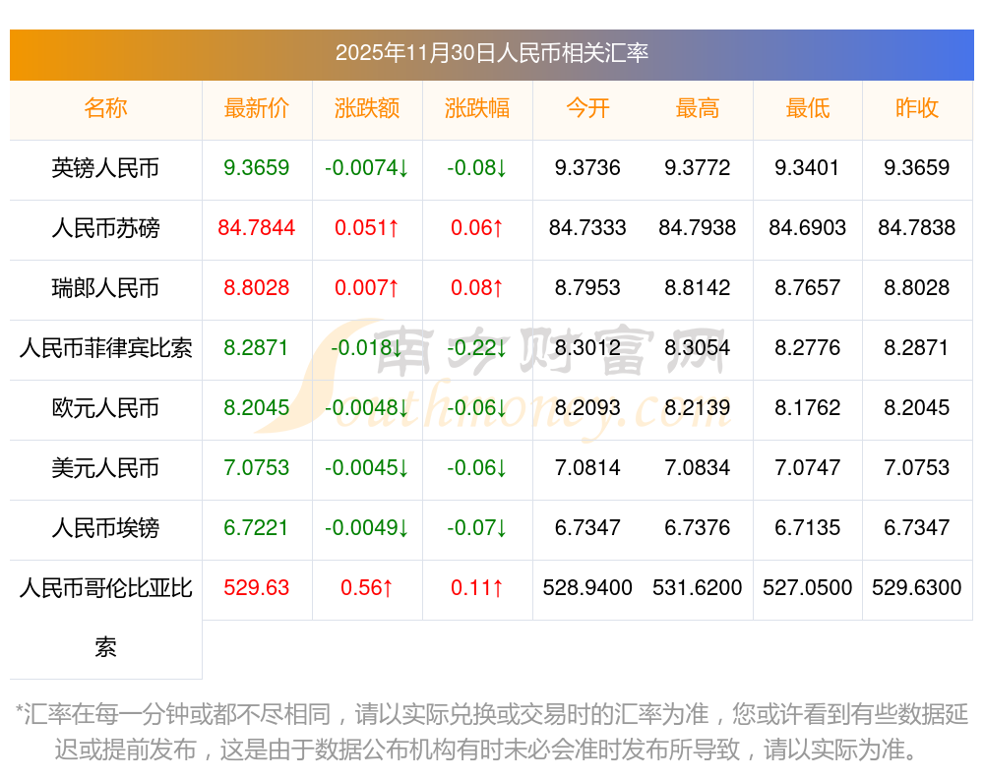Viewport: 984px width, 780px height.
Task: Select previous close 6.7347
Action: pyautogui.click(x=917, y=528)
